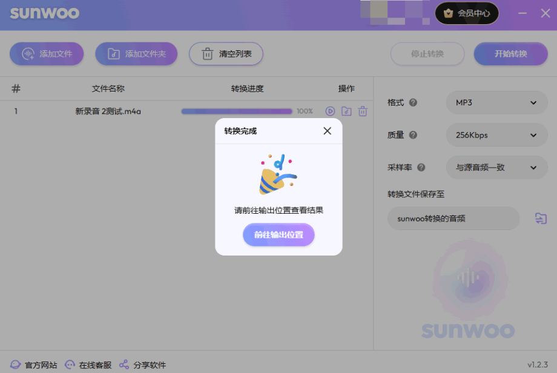
Task: Clear the list with 清空列表
Action: pyautogui.click(x=225, y=54)
